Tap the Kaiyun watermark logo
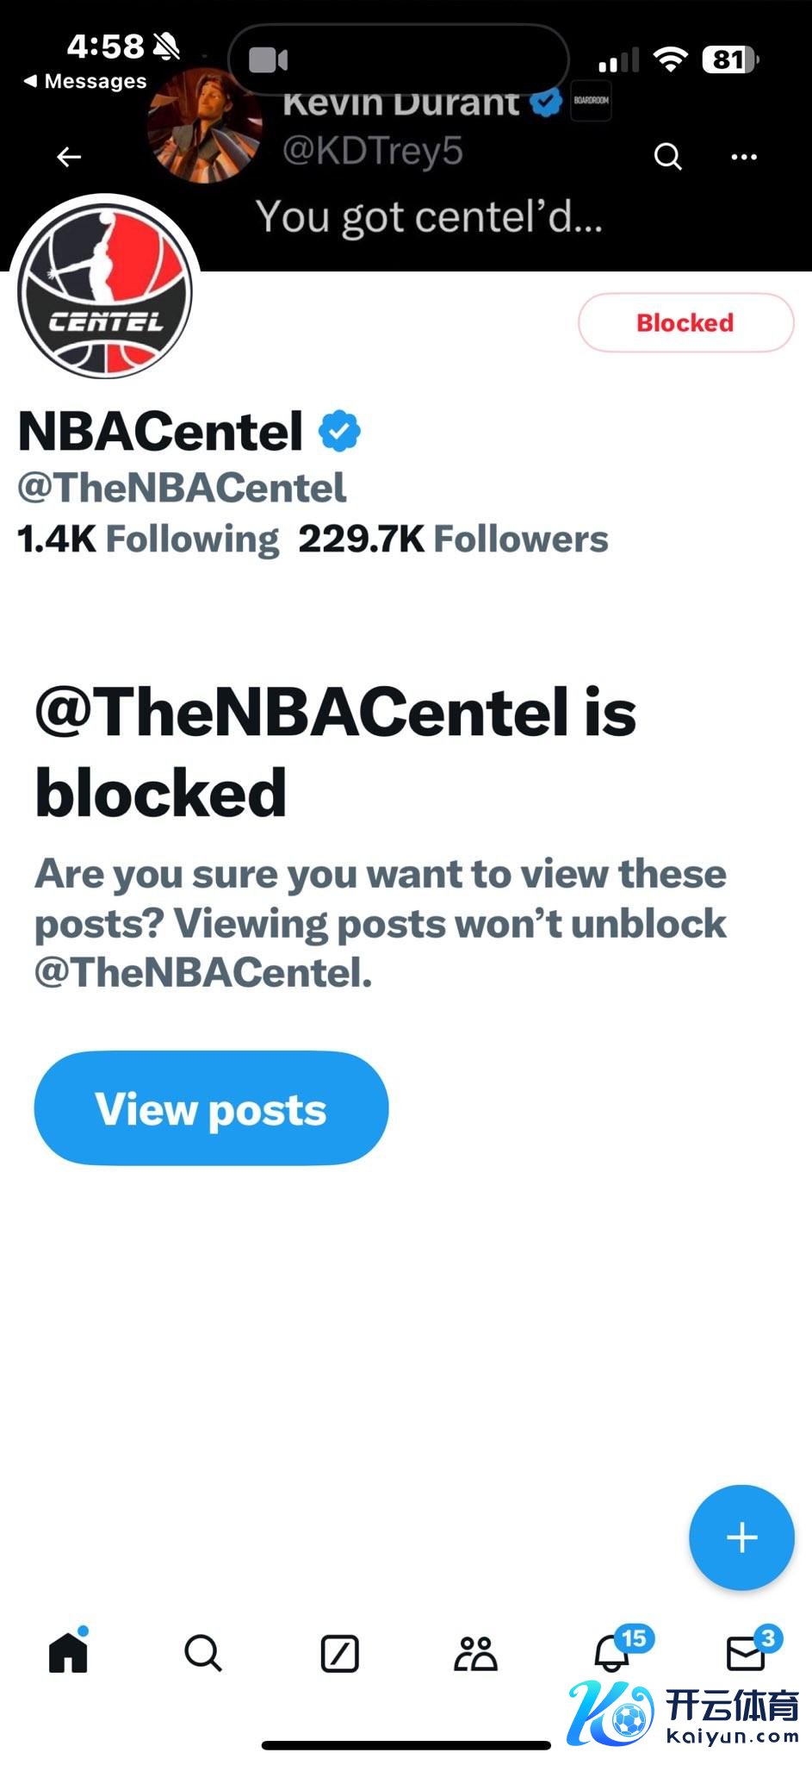 point(685,1713)
